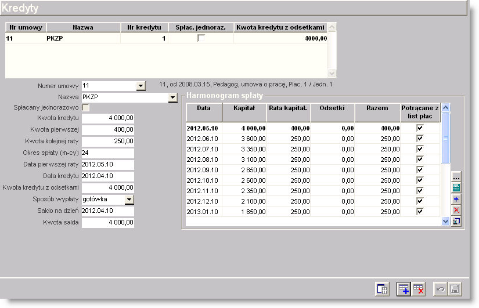
Task: Click the Okres spłaty (m-cy) field
Action: (x=108, y=153)
